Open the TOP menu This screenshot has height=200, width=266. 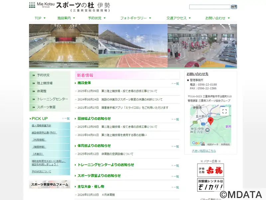[38, 18]
